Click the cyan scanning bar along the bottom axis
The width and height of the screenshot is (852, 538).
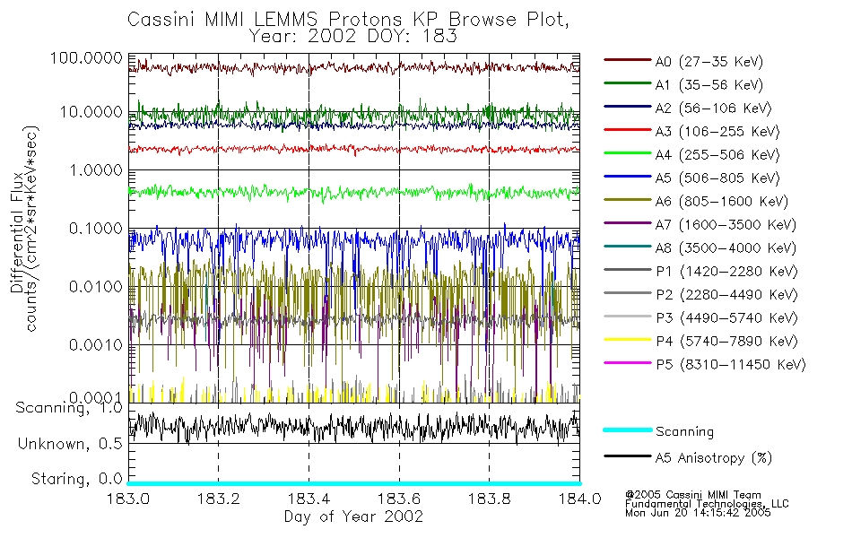tap(354, 483)
